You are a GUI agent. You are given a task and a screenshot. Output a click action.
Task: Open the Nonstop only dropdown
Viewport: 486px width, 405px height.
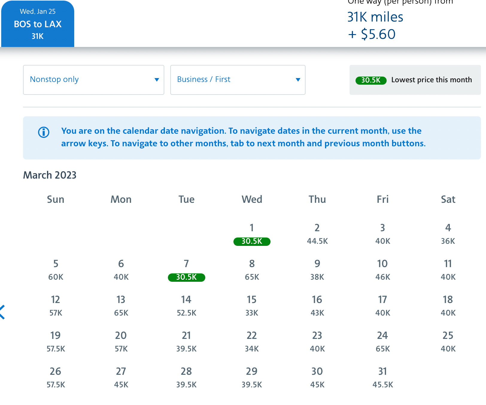[93, 80]
